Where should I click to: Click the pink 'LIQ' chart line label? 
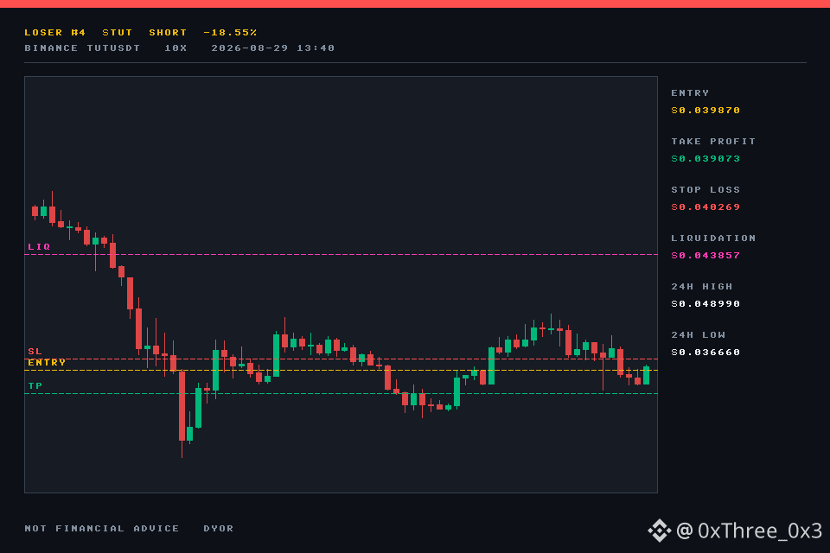[39, 246]
